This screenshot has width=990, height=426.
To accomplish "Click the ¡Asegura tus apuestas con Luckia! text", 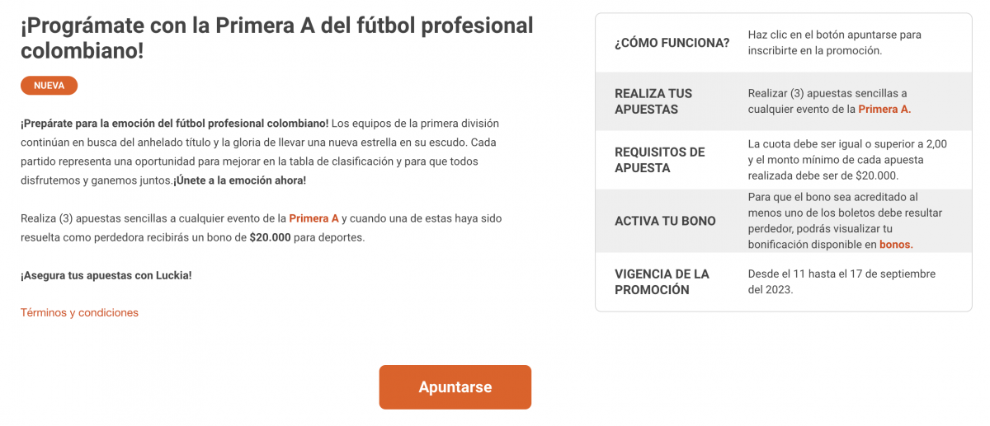I will (x=106, y=275).
